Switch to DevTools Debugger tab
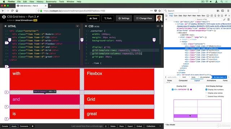This screenshot has width=231, height=129. point(180,16)
